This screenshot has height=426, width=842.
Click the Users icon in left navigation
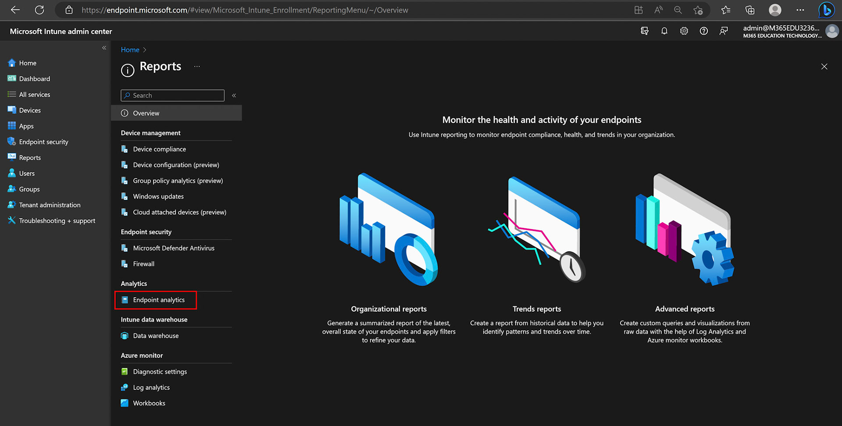[12, 173]
